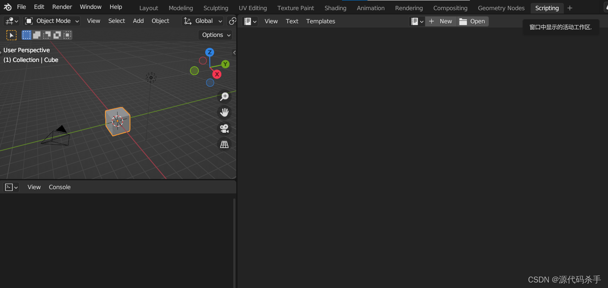Open the Object Mode dropdown

pos(52,21)
